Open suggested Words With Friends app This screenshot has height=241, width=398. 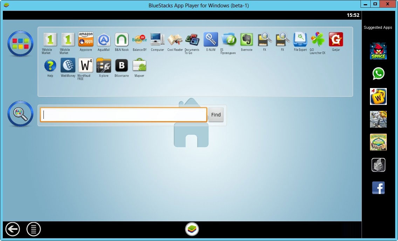[x=378, y=96]
